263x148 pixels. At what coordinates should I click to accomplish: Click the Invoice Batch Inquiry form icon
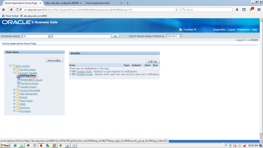click(18, 79)
